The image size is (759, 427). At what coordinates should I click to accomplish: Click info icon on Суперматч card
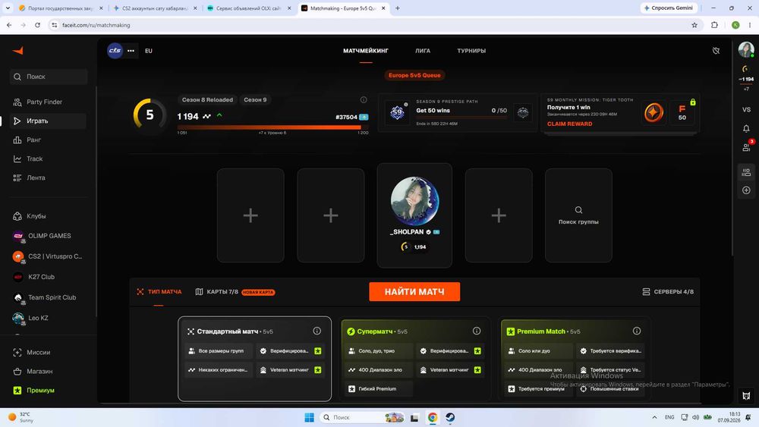[x=477, y=331]
